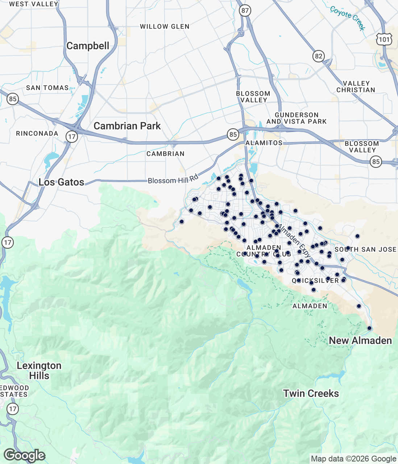Viewport: 398px width, 464px height.
Task: Click the Highway 87 shield icon
Action: 245,10
